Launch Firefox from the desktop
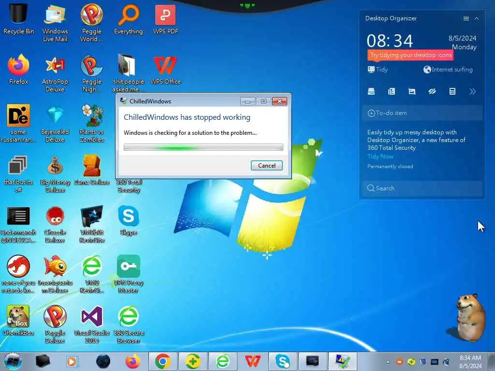This screenshot has height=371, width=495. point(18,70)
